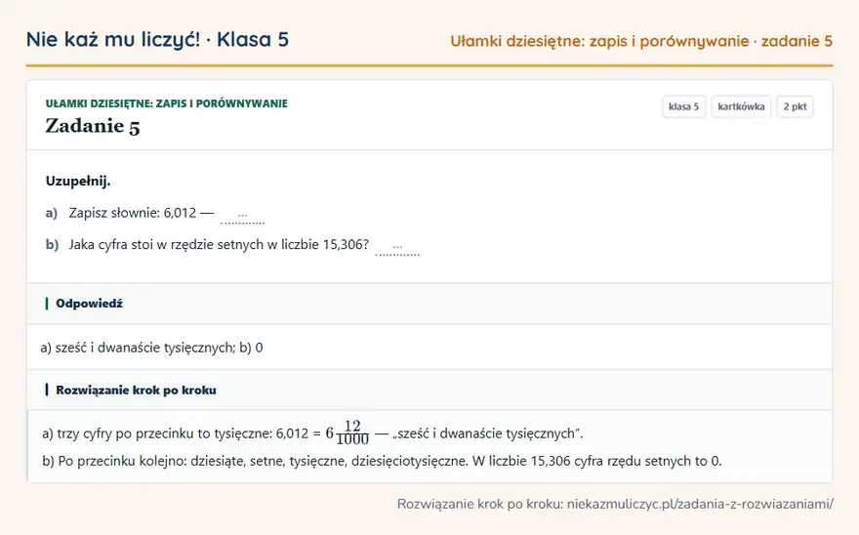Click the 'Nie każ mu liczyć! · Klasa 5' title
The height and width of the screenshot is (535, 859).
[x=157, y=39]
